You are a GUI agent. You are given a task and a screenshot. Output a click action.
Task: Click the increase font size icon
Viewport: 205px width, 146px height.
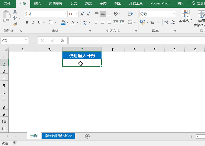point(82,14)
